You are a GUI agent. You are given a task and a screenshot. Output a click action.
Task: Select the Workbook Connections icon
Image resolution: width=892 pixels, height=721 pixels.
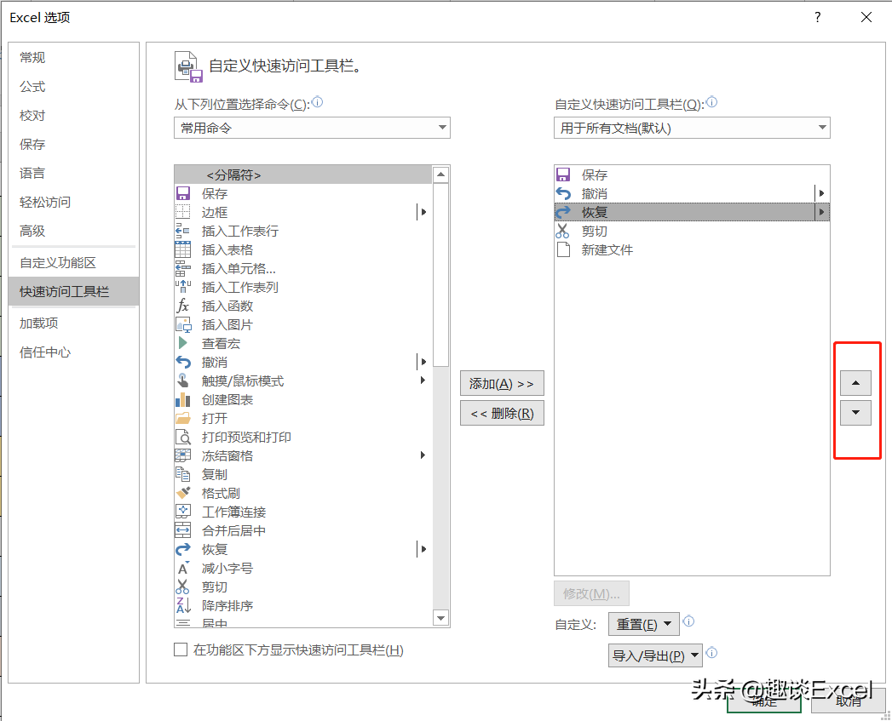click(182, 512)
